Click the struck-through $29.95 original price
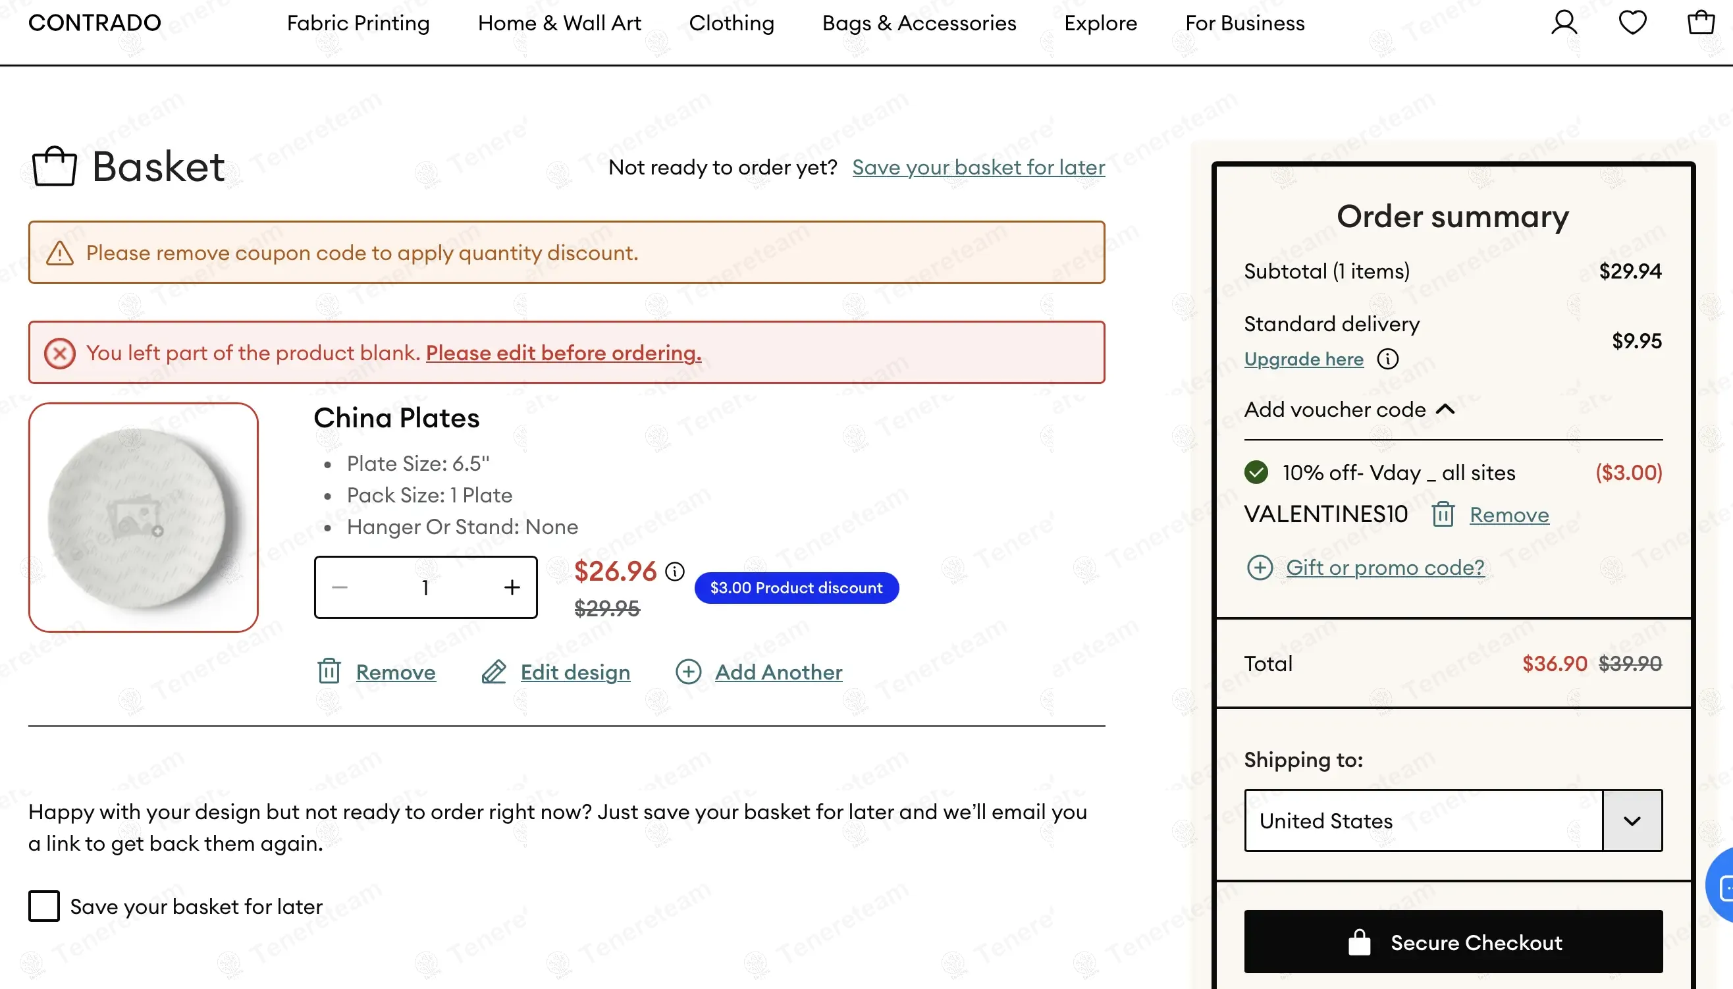 [607, 608]
